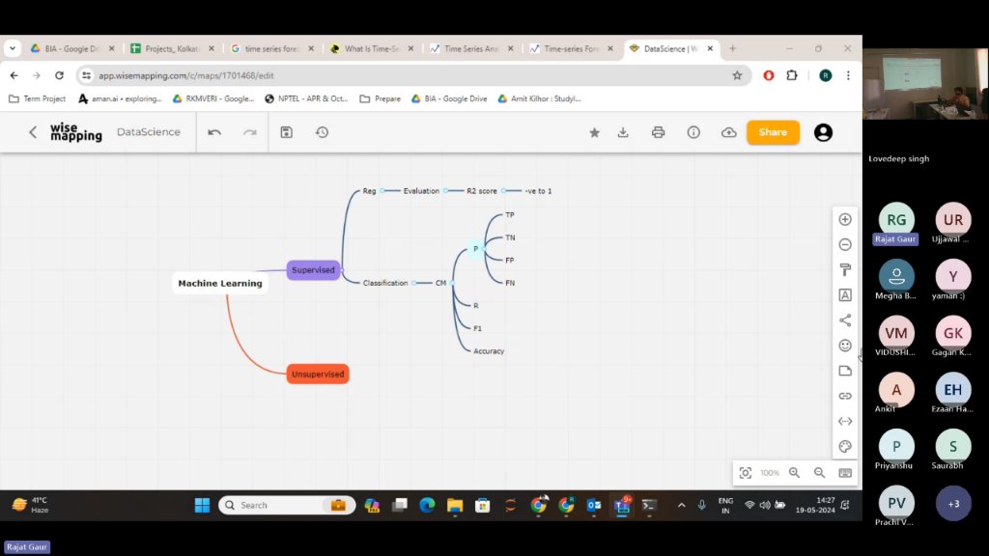Print the mind map

pos(659,132)
